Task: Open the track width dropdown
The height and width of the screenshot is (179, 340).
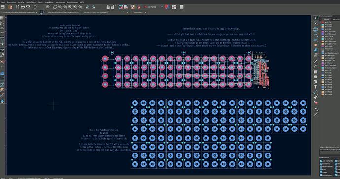Action: point(19,12)
